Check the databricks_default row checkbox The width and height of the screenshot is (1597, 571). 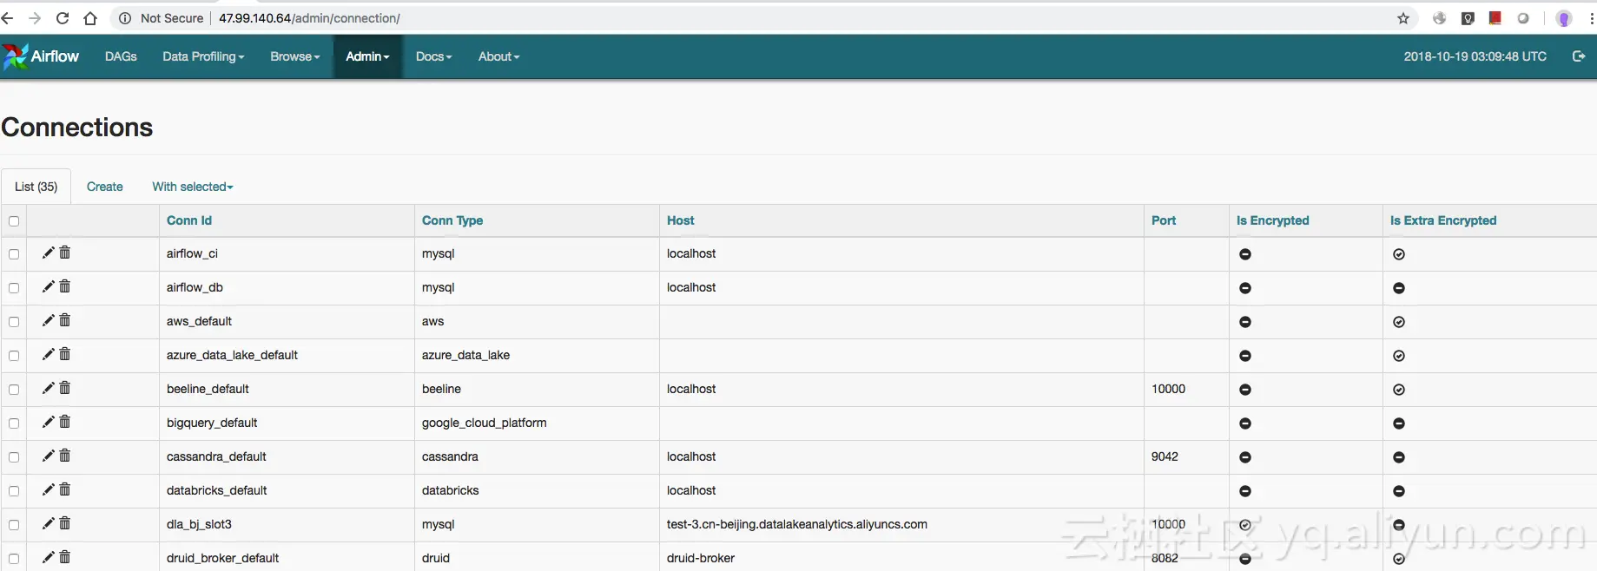tap(14, 491)
